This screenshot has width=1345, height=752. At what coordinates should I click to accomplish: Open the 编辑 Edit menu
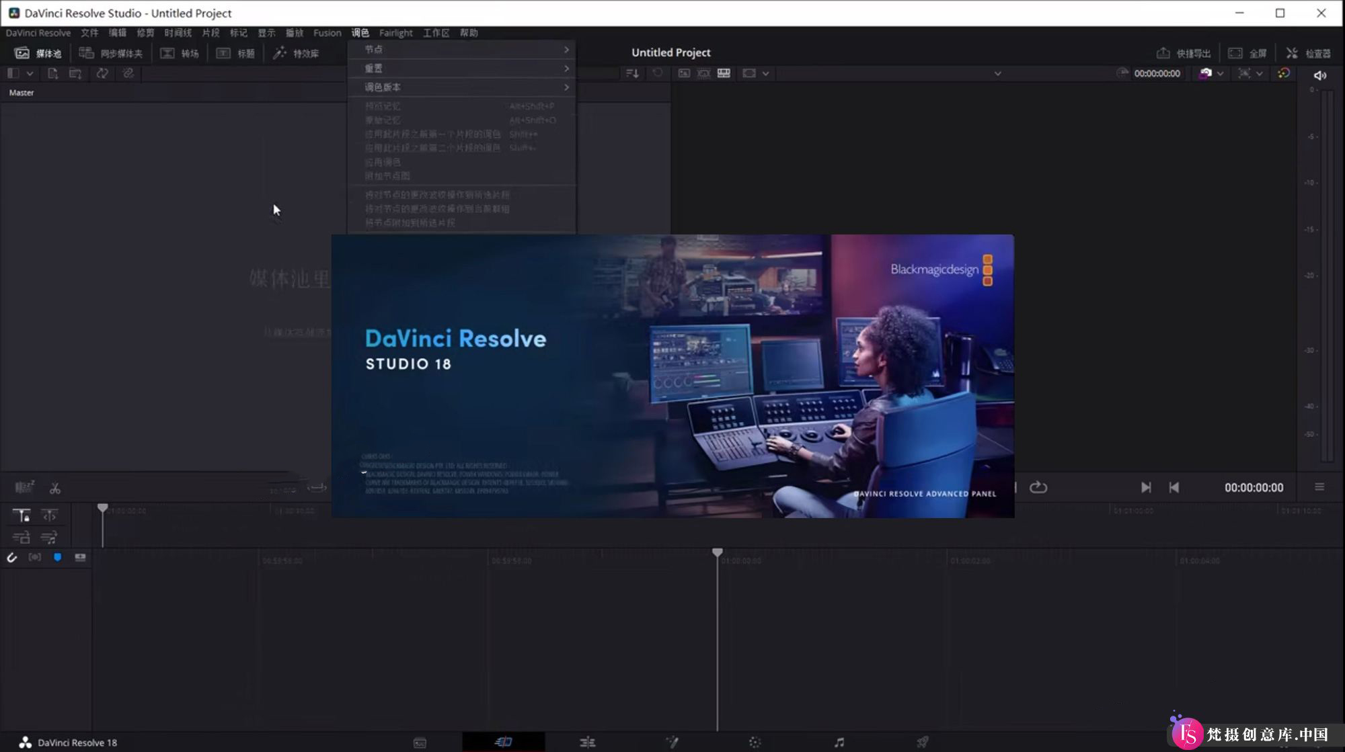pos(117,33)
